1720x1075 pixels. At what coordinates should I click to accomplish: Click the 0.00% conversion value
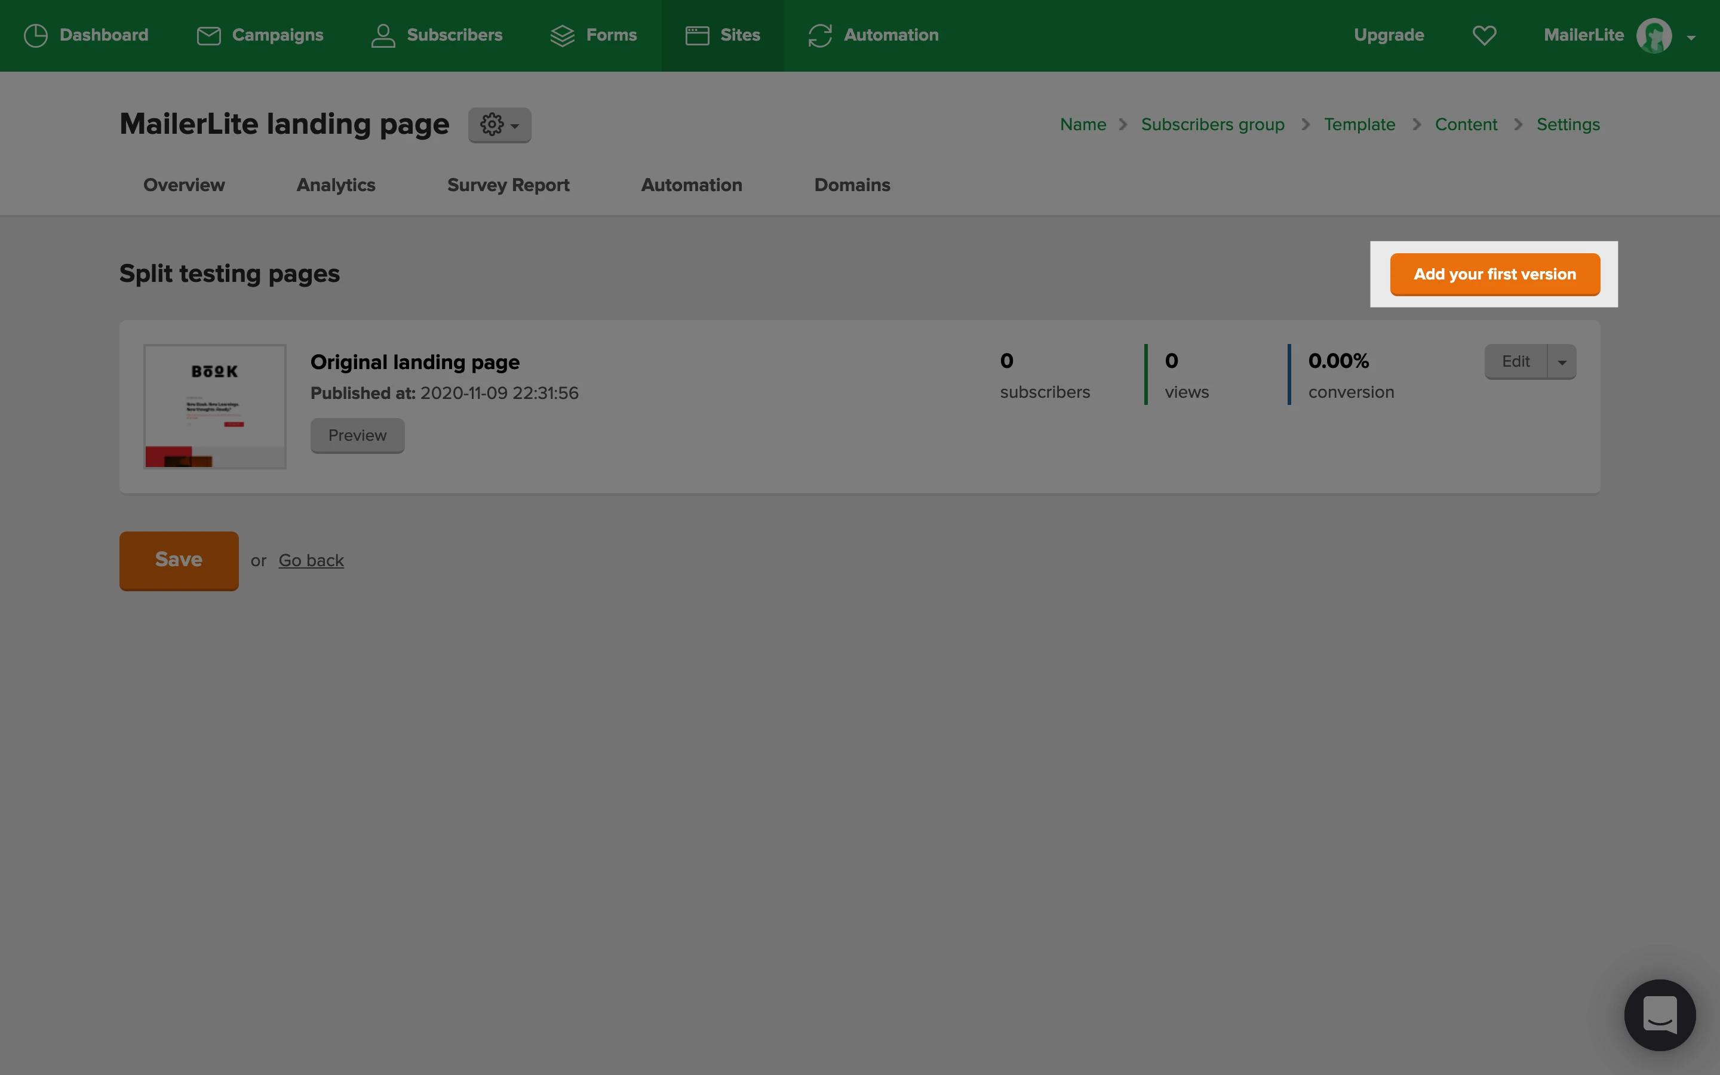[x=1338, y=361]
